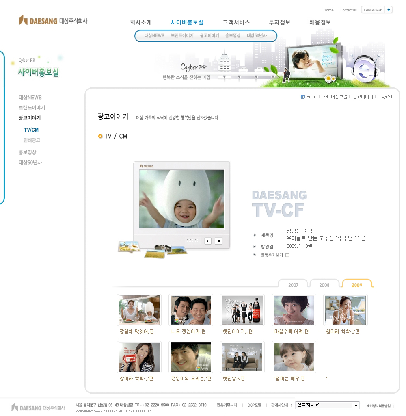Click the DAESANG logo at top left
The height and width of the screenshot is (416, 406).
pyautogui.click(x=53, y=20)
